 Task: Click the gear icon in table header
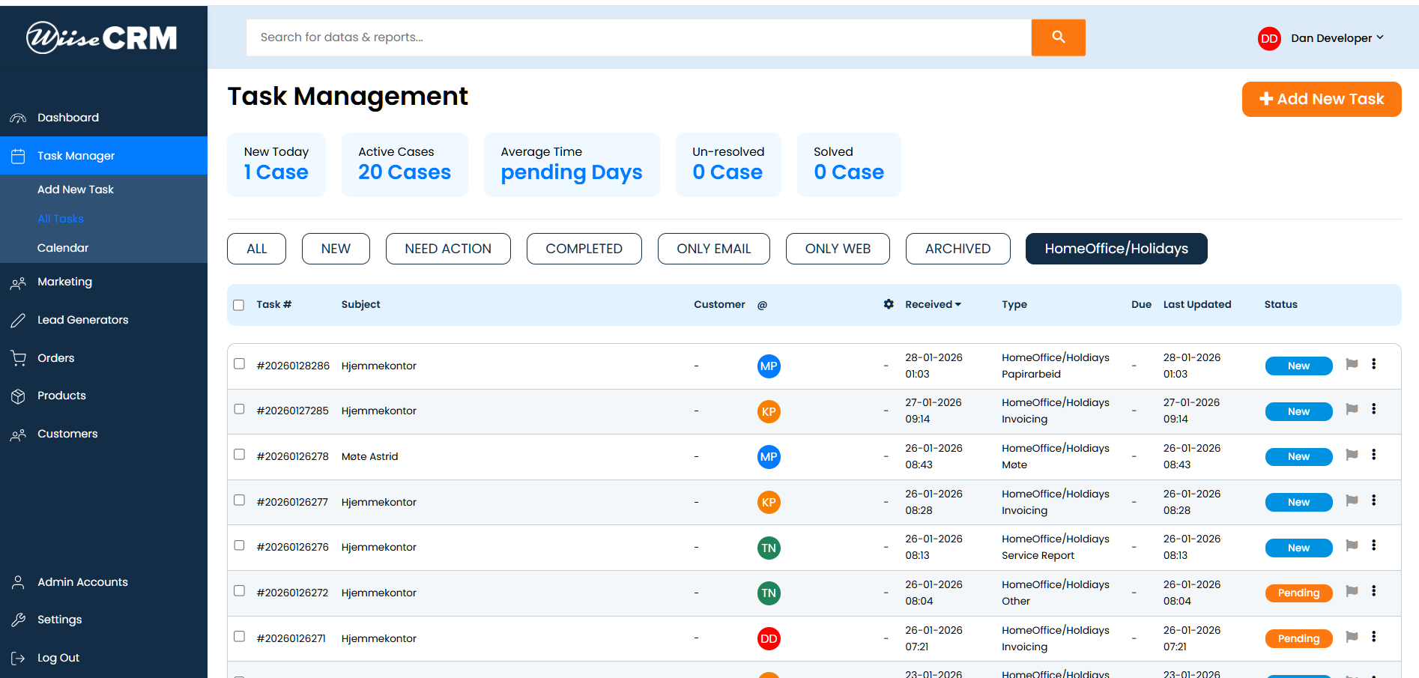(889, 304)
